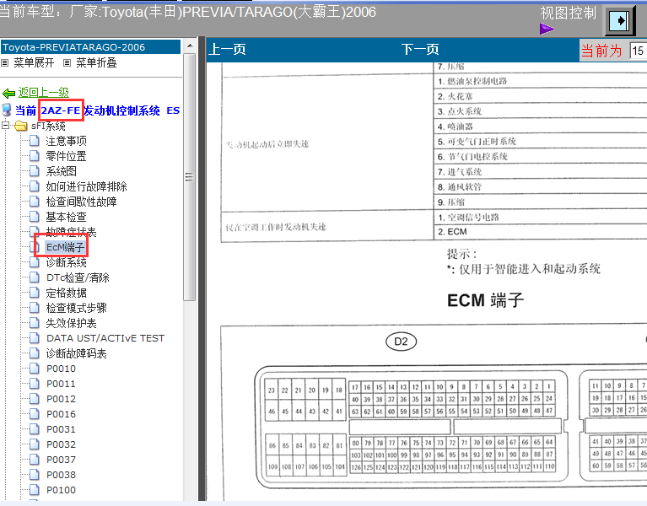Click the left panel scrollbar up arrow
647x506 pixels.
190,46
